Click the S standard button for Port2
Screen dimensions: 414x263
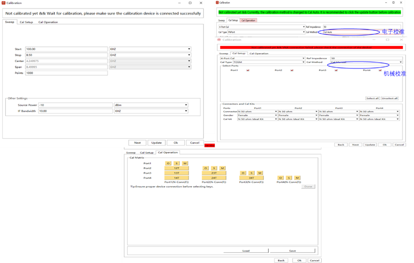(214, 168)
